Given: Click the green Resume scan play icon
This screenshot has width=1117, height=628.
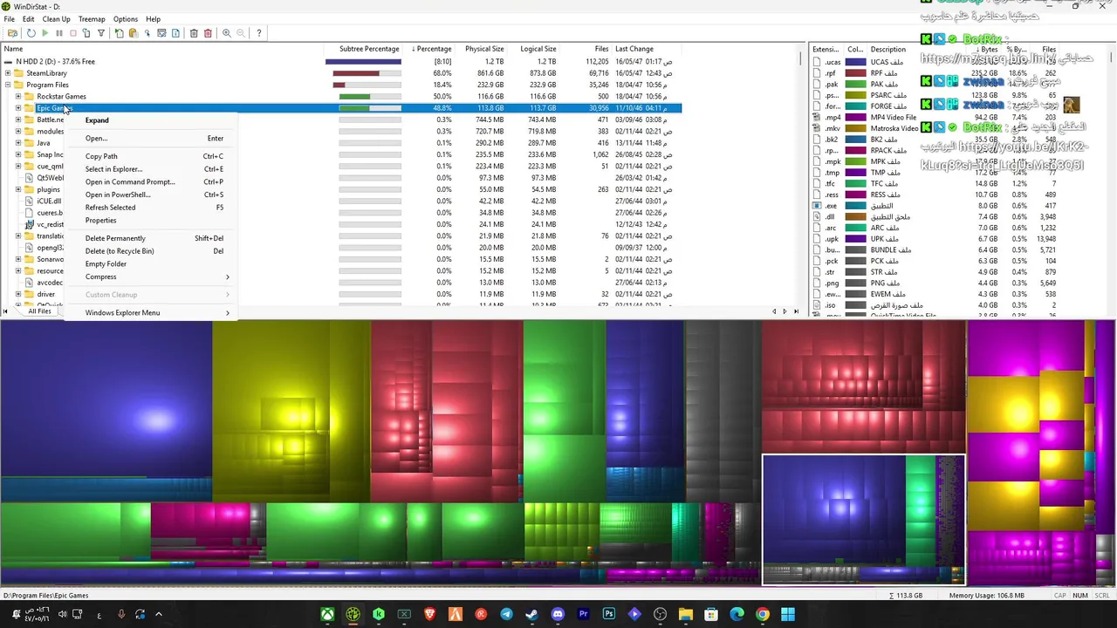Looking at the screenshot, I should 45,33.
